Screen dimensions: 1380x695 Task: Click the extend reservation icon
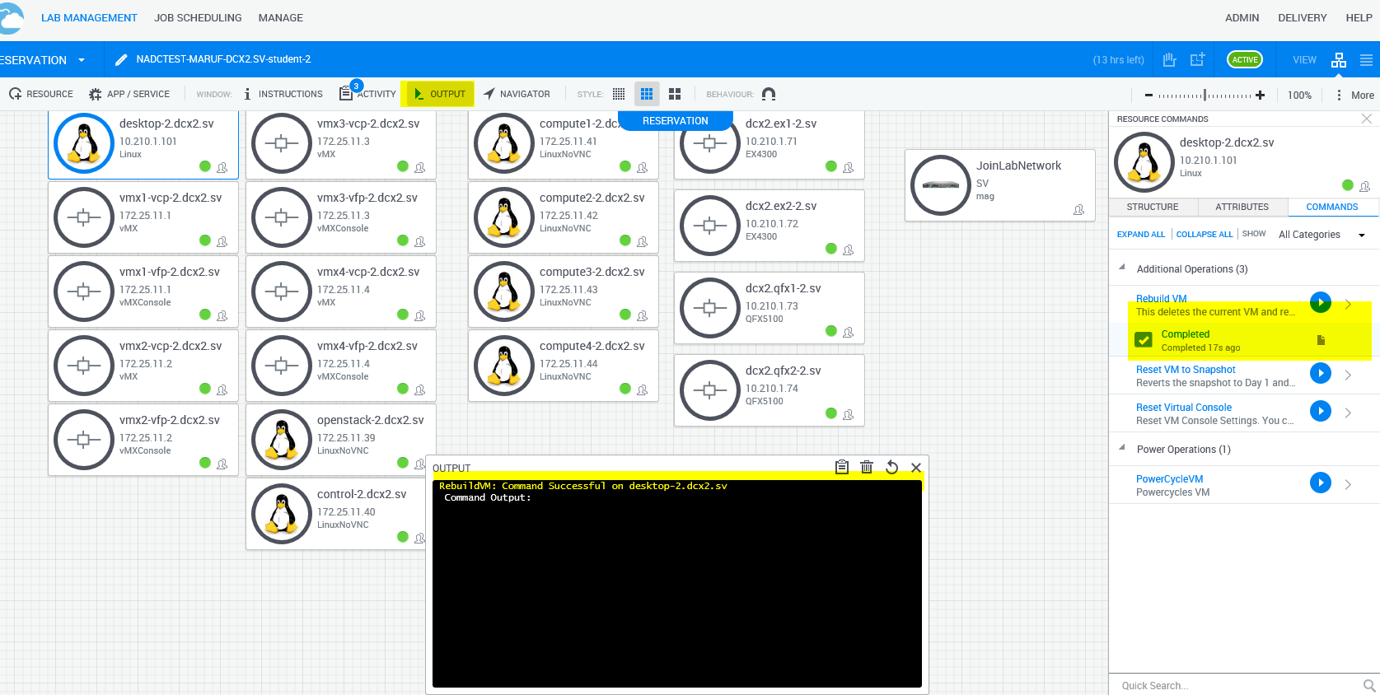(x=1197, y=59)
